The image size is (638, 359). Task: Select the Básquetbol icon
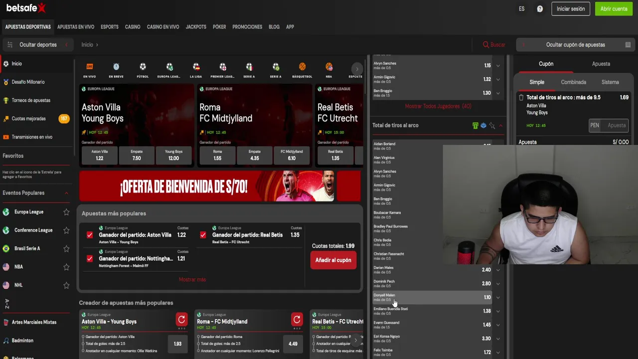[x=302, y=67]
